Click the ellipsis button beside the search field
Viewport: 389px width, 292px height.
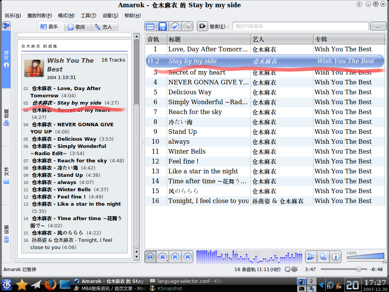(x=378, y=26)
